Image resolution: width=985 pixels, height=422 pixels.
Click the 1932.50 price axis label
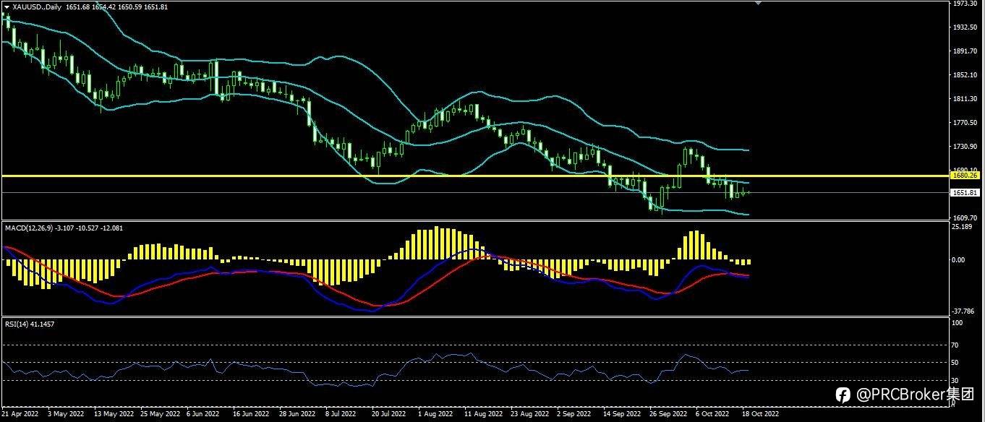pyautogui.click(x=965, y=27)
